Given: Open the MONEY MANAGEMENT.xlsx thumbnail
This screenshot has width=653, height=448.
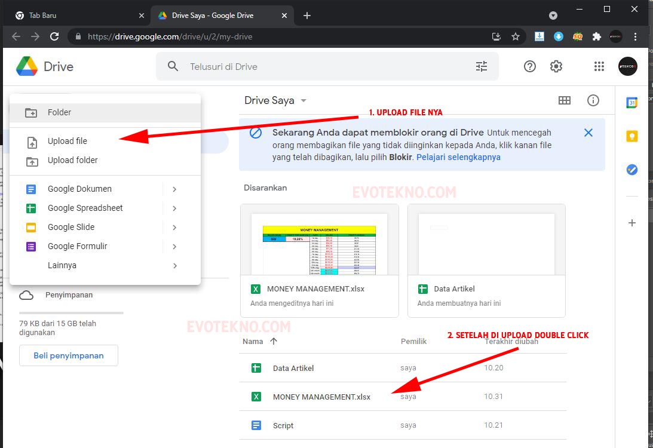Looking at the screenshot, I should coord(319,243).
